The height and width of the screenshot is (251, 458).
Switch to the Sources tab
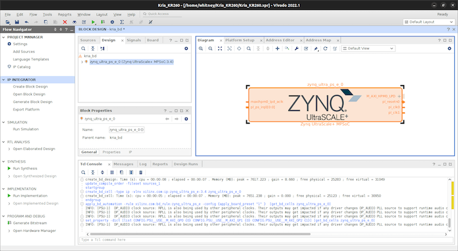[88, 40]
